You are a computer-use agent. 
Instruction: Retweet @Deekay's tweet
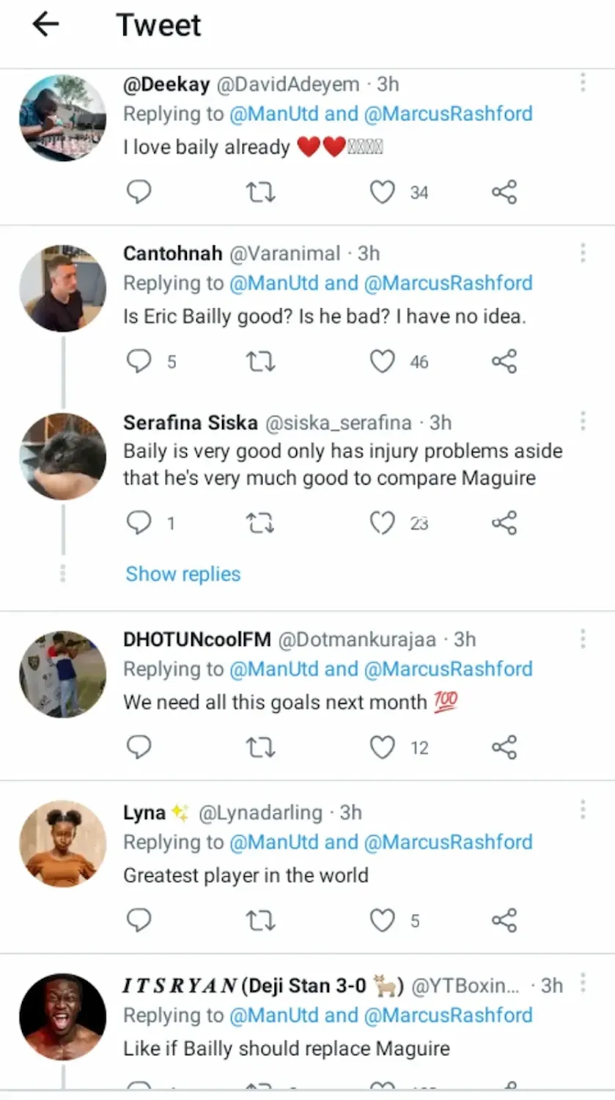260,192
